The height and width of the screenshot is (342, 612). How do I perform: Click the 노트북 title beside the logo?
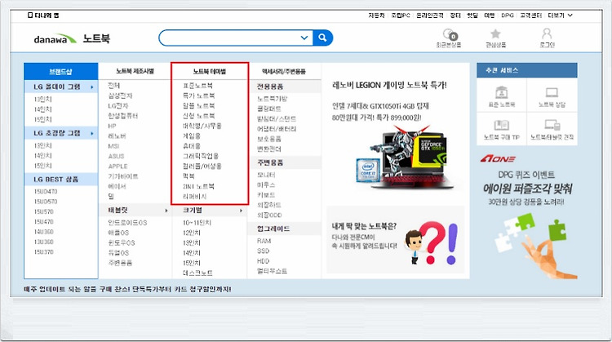[96, 38]
